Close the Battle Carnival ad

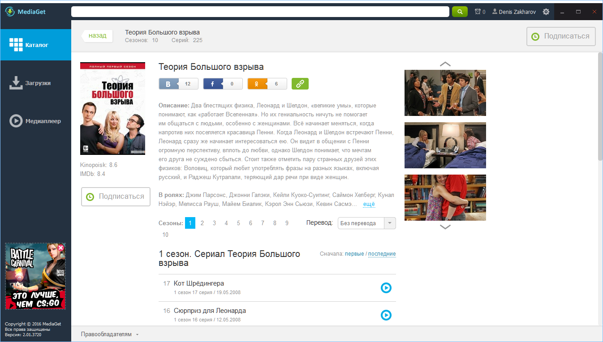tap(61, 248)
